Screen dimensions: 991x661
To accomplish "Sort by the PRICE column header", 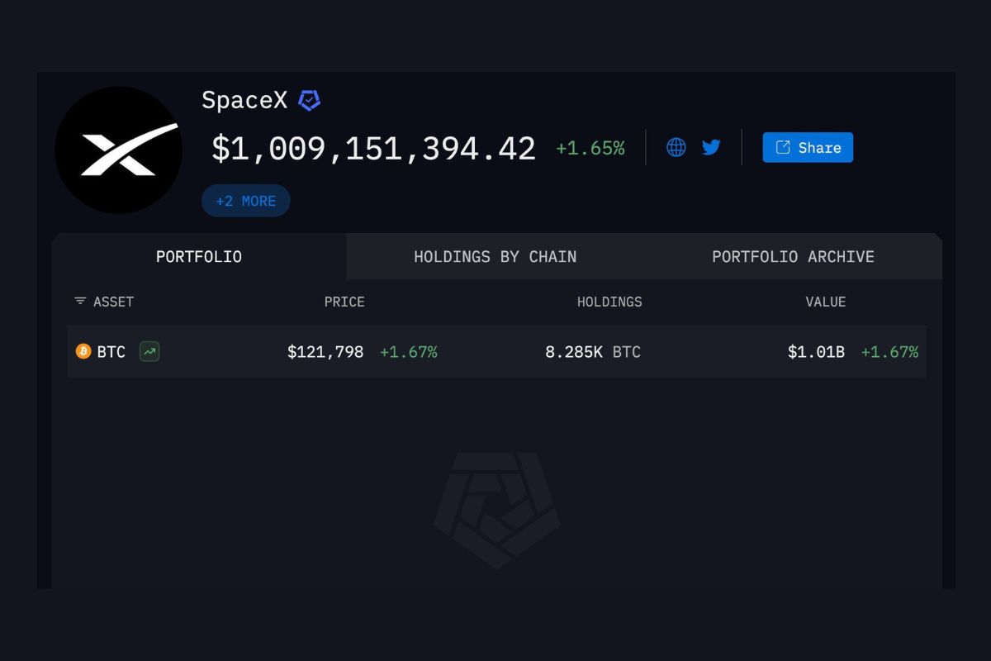I will tap(344, 302).
